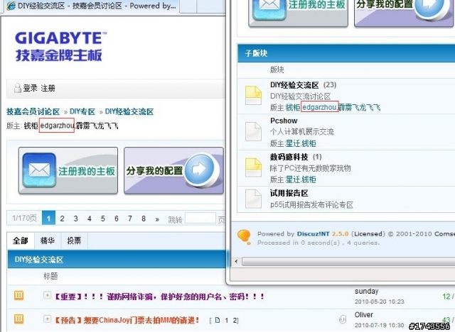Focus the 跳转 page number input
Viewport: 455px width, 332px height.
tap(200, 218)
